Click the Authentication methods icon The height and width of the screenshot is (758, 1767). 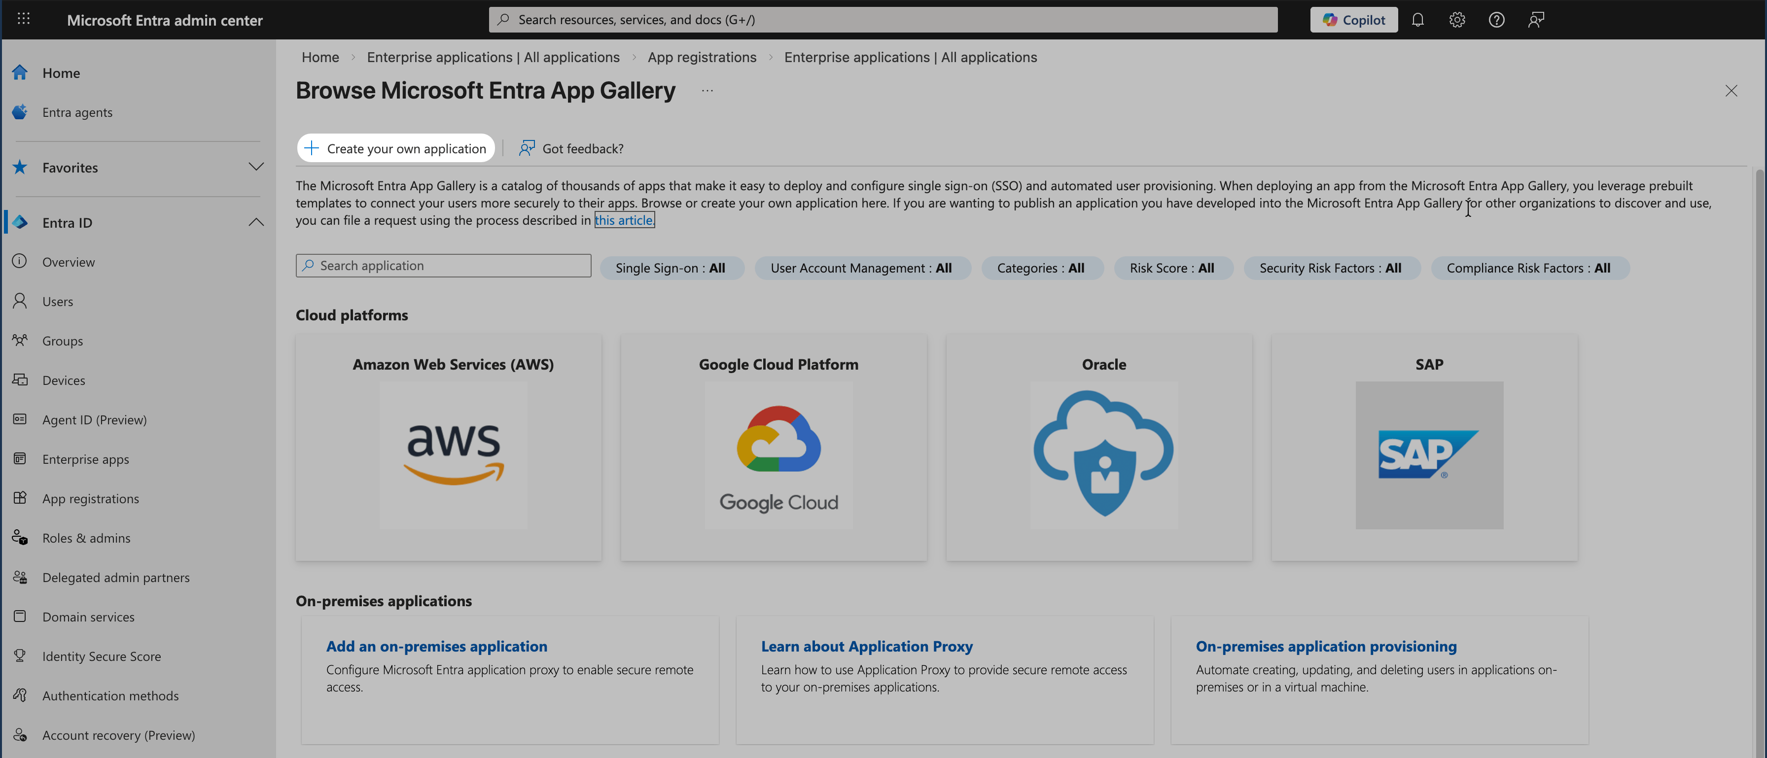pyautogui.click(x=20, y=695)
